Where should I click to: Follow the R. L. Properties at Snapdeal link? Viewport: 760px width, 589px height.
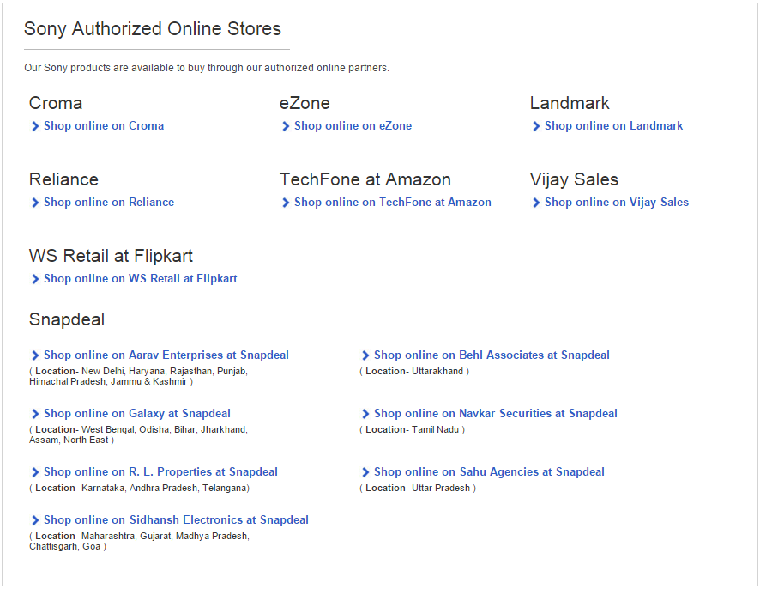tap(160, 472)
